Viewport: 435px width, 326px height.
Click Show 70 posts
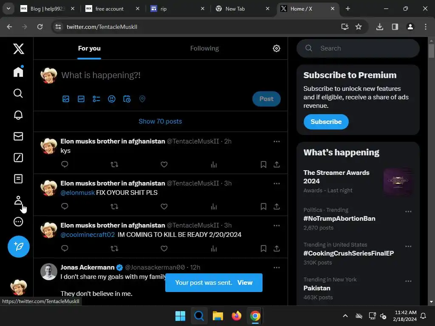coord(160,121)
